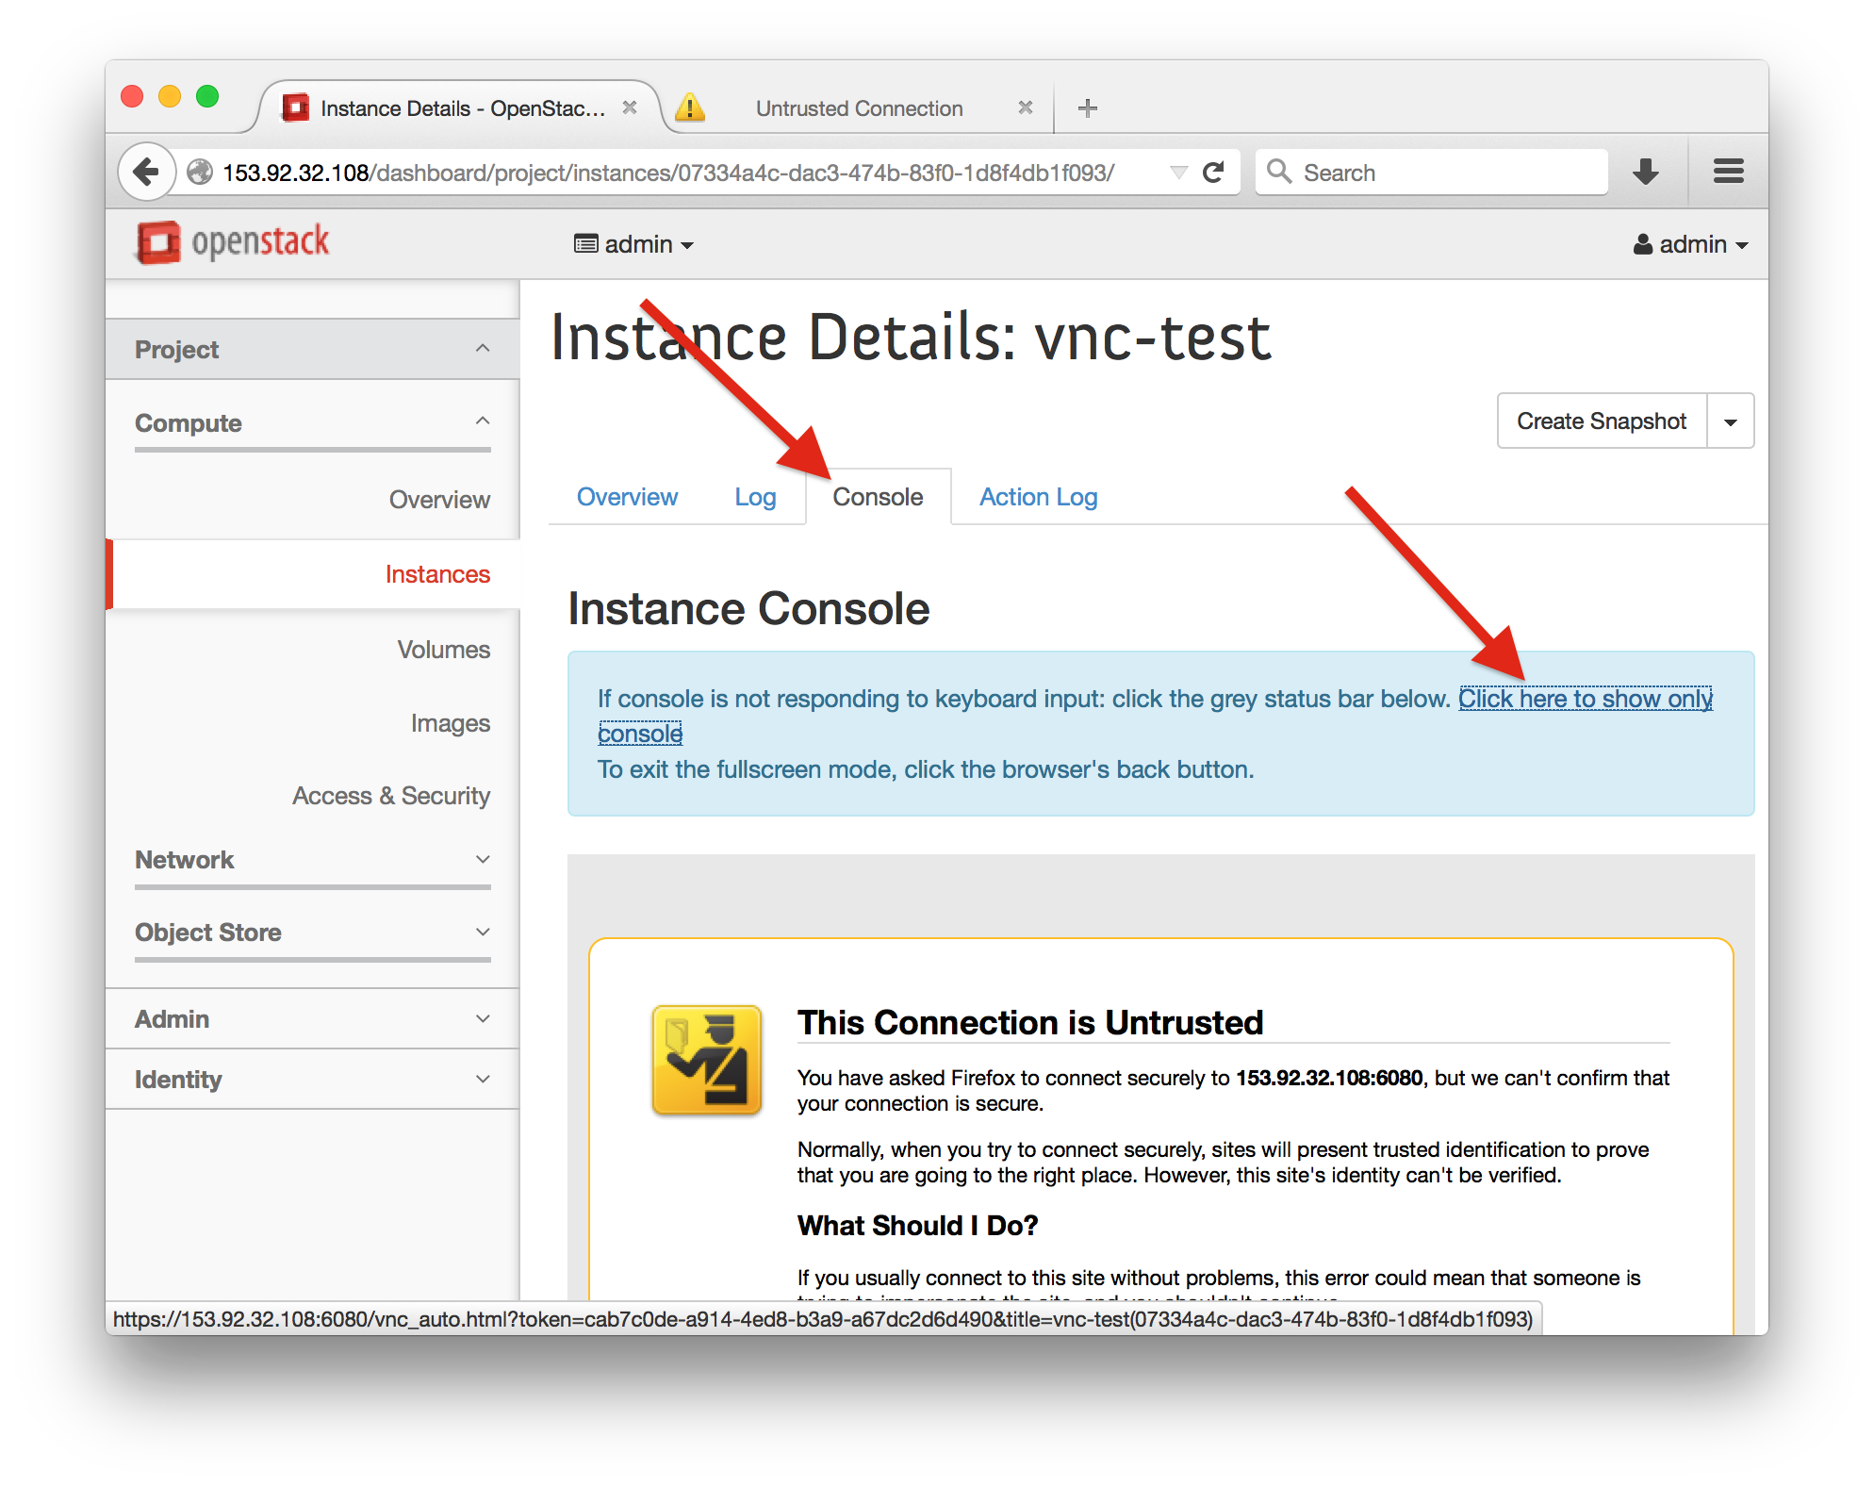Image resolution: width=1874 pixels, height=1486 pixels.
Task: Close the Untrusted Connection tab
Action: [x=1026, y=108]
